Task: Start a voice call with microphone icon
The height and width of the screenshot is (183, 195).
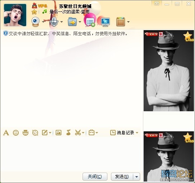Action: pyautogui.click(x=54, y=22)
